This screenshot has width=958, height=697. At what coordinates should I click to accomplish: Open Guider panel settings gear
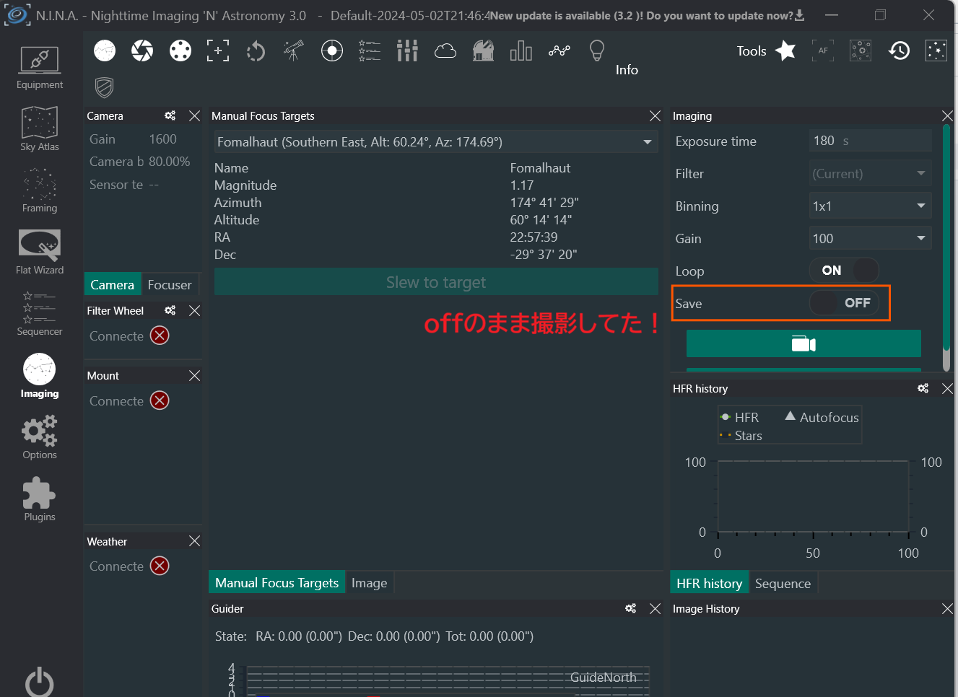(x=631, y=608)
